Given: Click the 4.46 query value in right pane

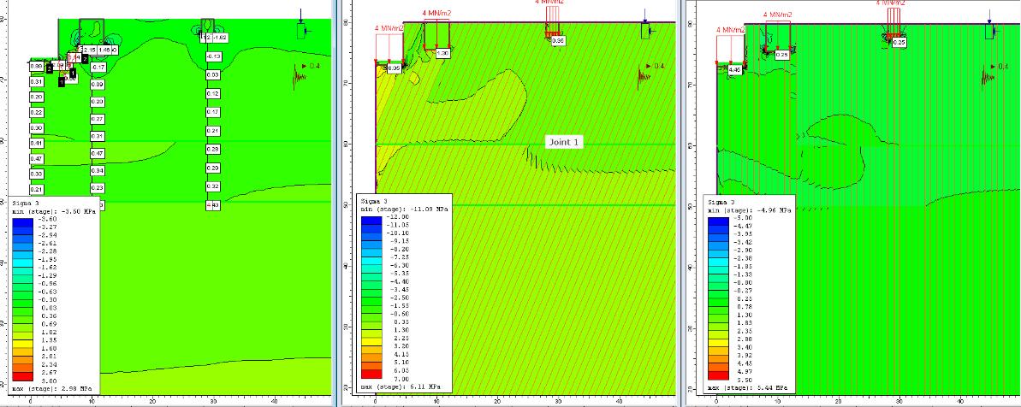Looking at the screenshot, I should (x=736, y=69).
